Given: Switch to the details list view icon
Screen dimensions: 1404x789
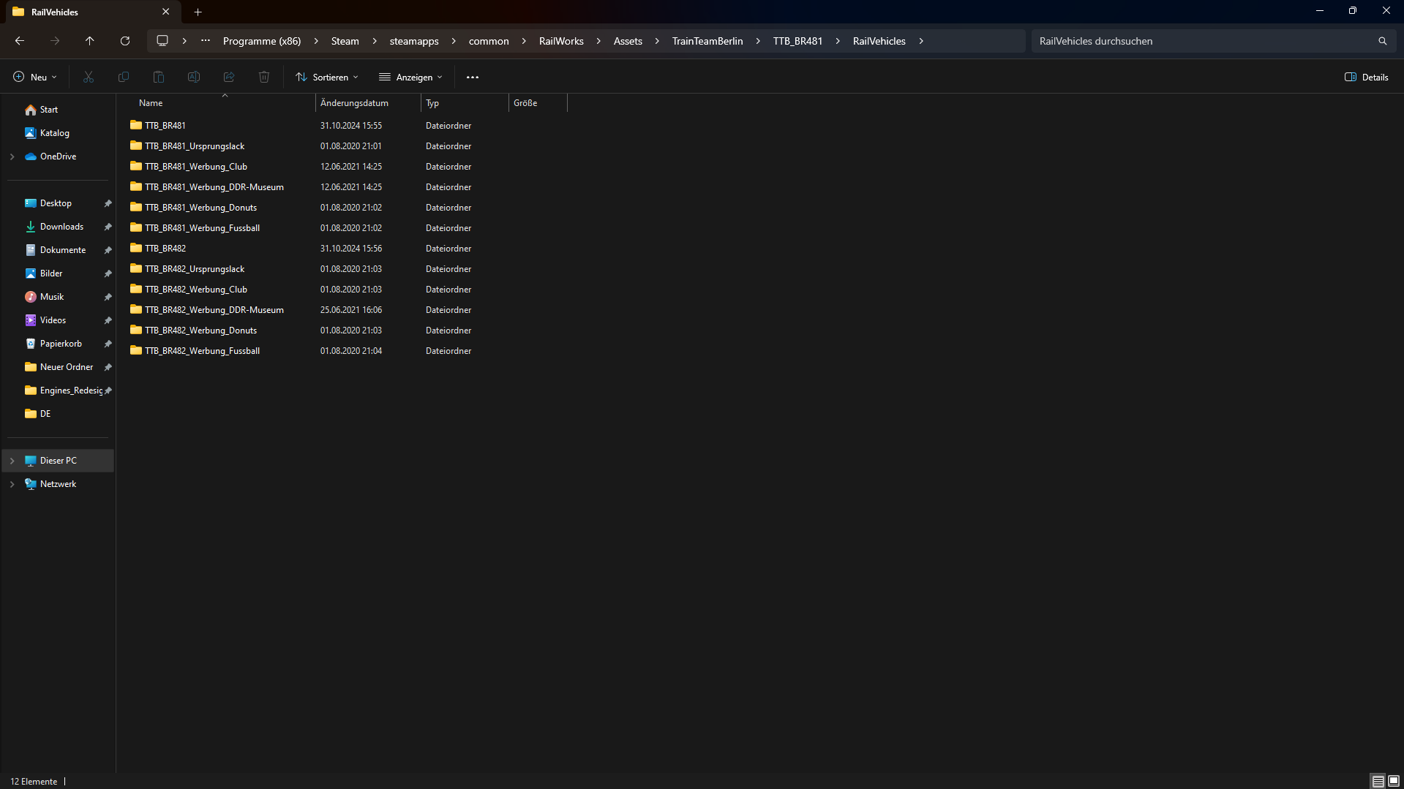Looking at the screenshot, I should 1378,781.
